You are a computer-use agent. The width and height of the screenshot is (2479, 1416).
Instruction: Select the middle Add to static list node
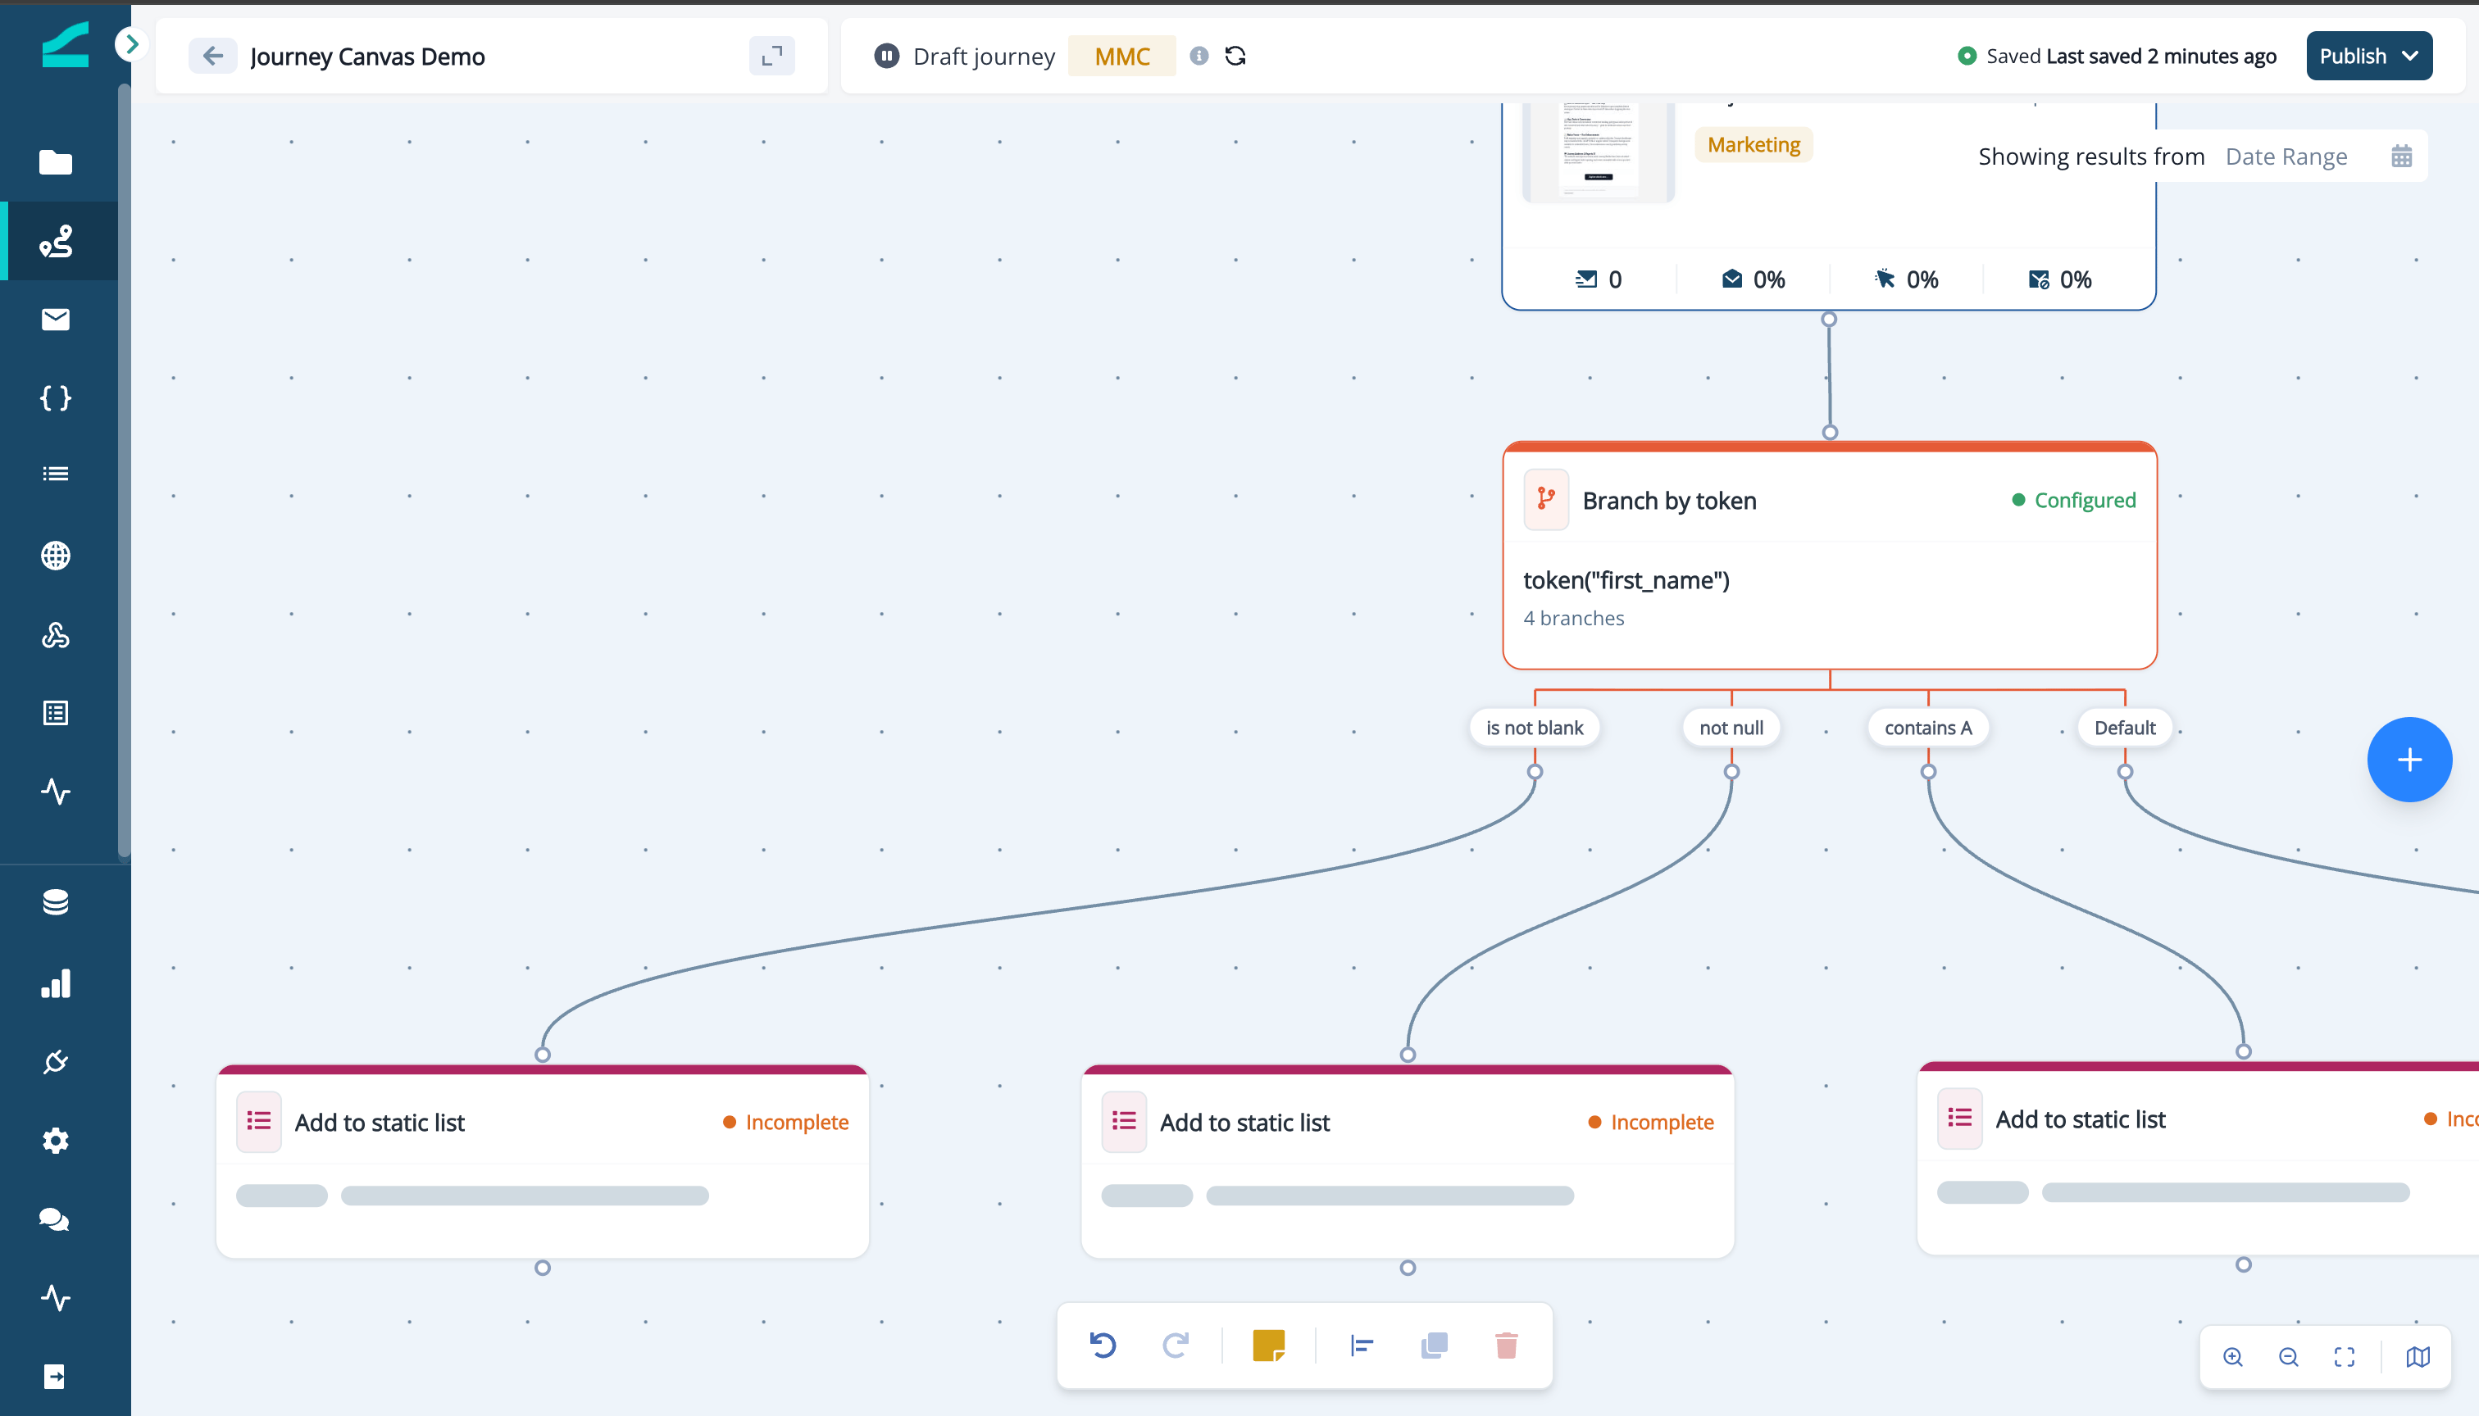[1408, 1161]
